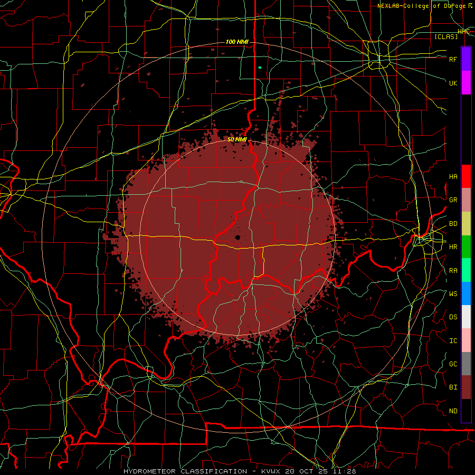Click the magenta UK legend color swatch
The width and height of the screenshot is (475, 475).
click(x=466, y=83)
